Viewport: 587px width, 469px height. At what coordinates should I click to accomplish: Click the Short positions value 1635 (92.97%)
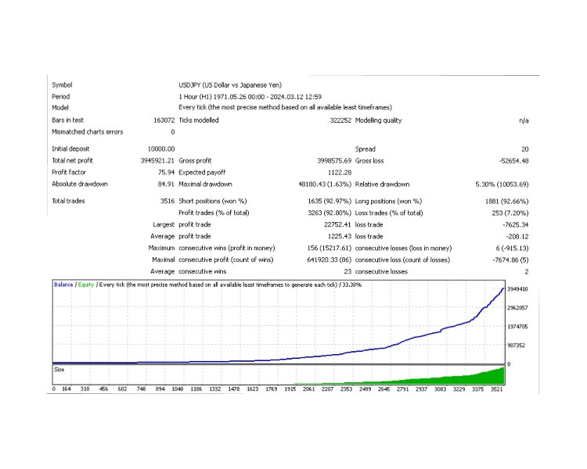pyautogui.click(x=330, y=201)
